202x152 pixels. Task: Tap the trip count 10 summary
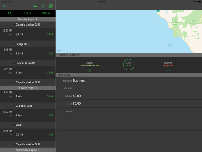coord(10,13)
